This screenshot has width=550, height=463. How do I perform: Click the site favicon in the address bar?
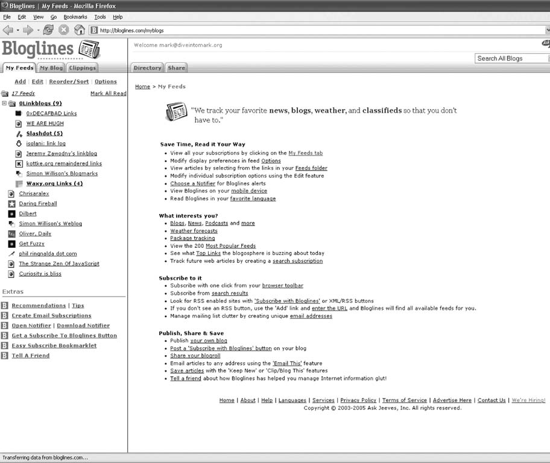point(94,31)
